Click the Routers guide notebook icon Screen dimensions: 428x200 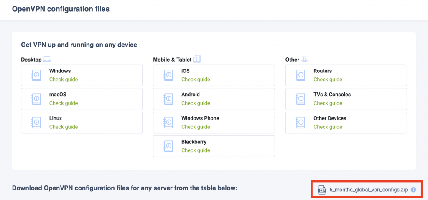pos(300,75)
